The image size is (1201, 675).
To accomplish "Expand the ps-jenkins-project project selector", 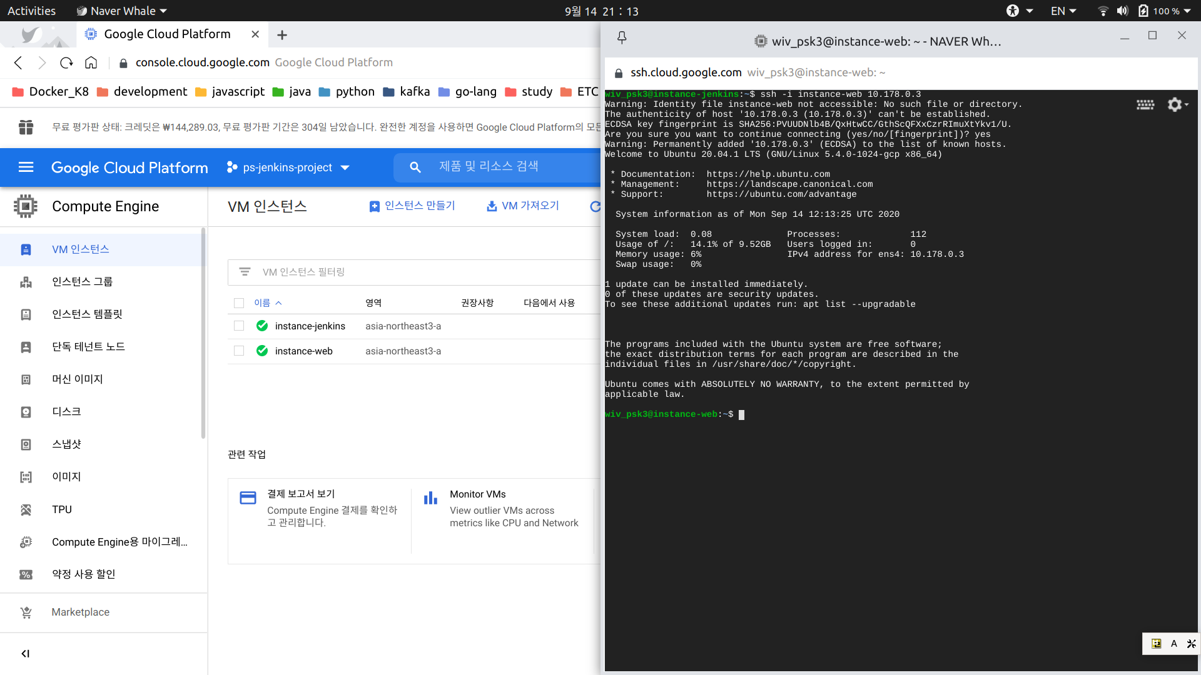I will coord(288,167).
